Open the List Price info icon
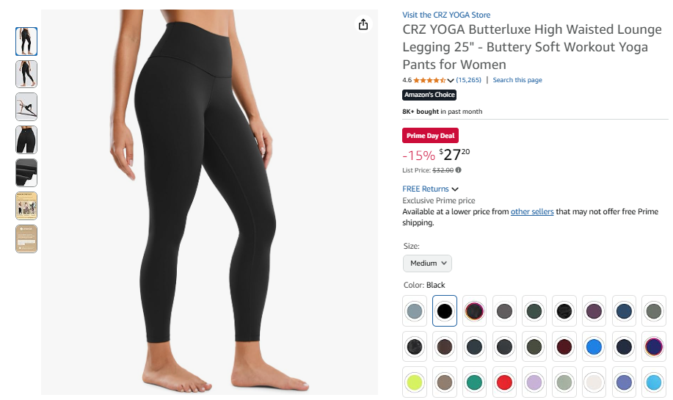 [459, 170]
